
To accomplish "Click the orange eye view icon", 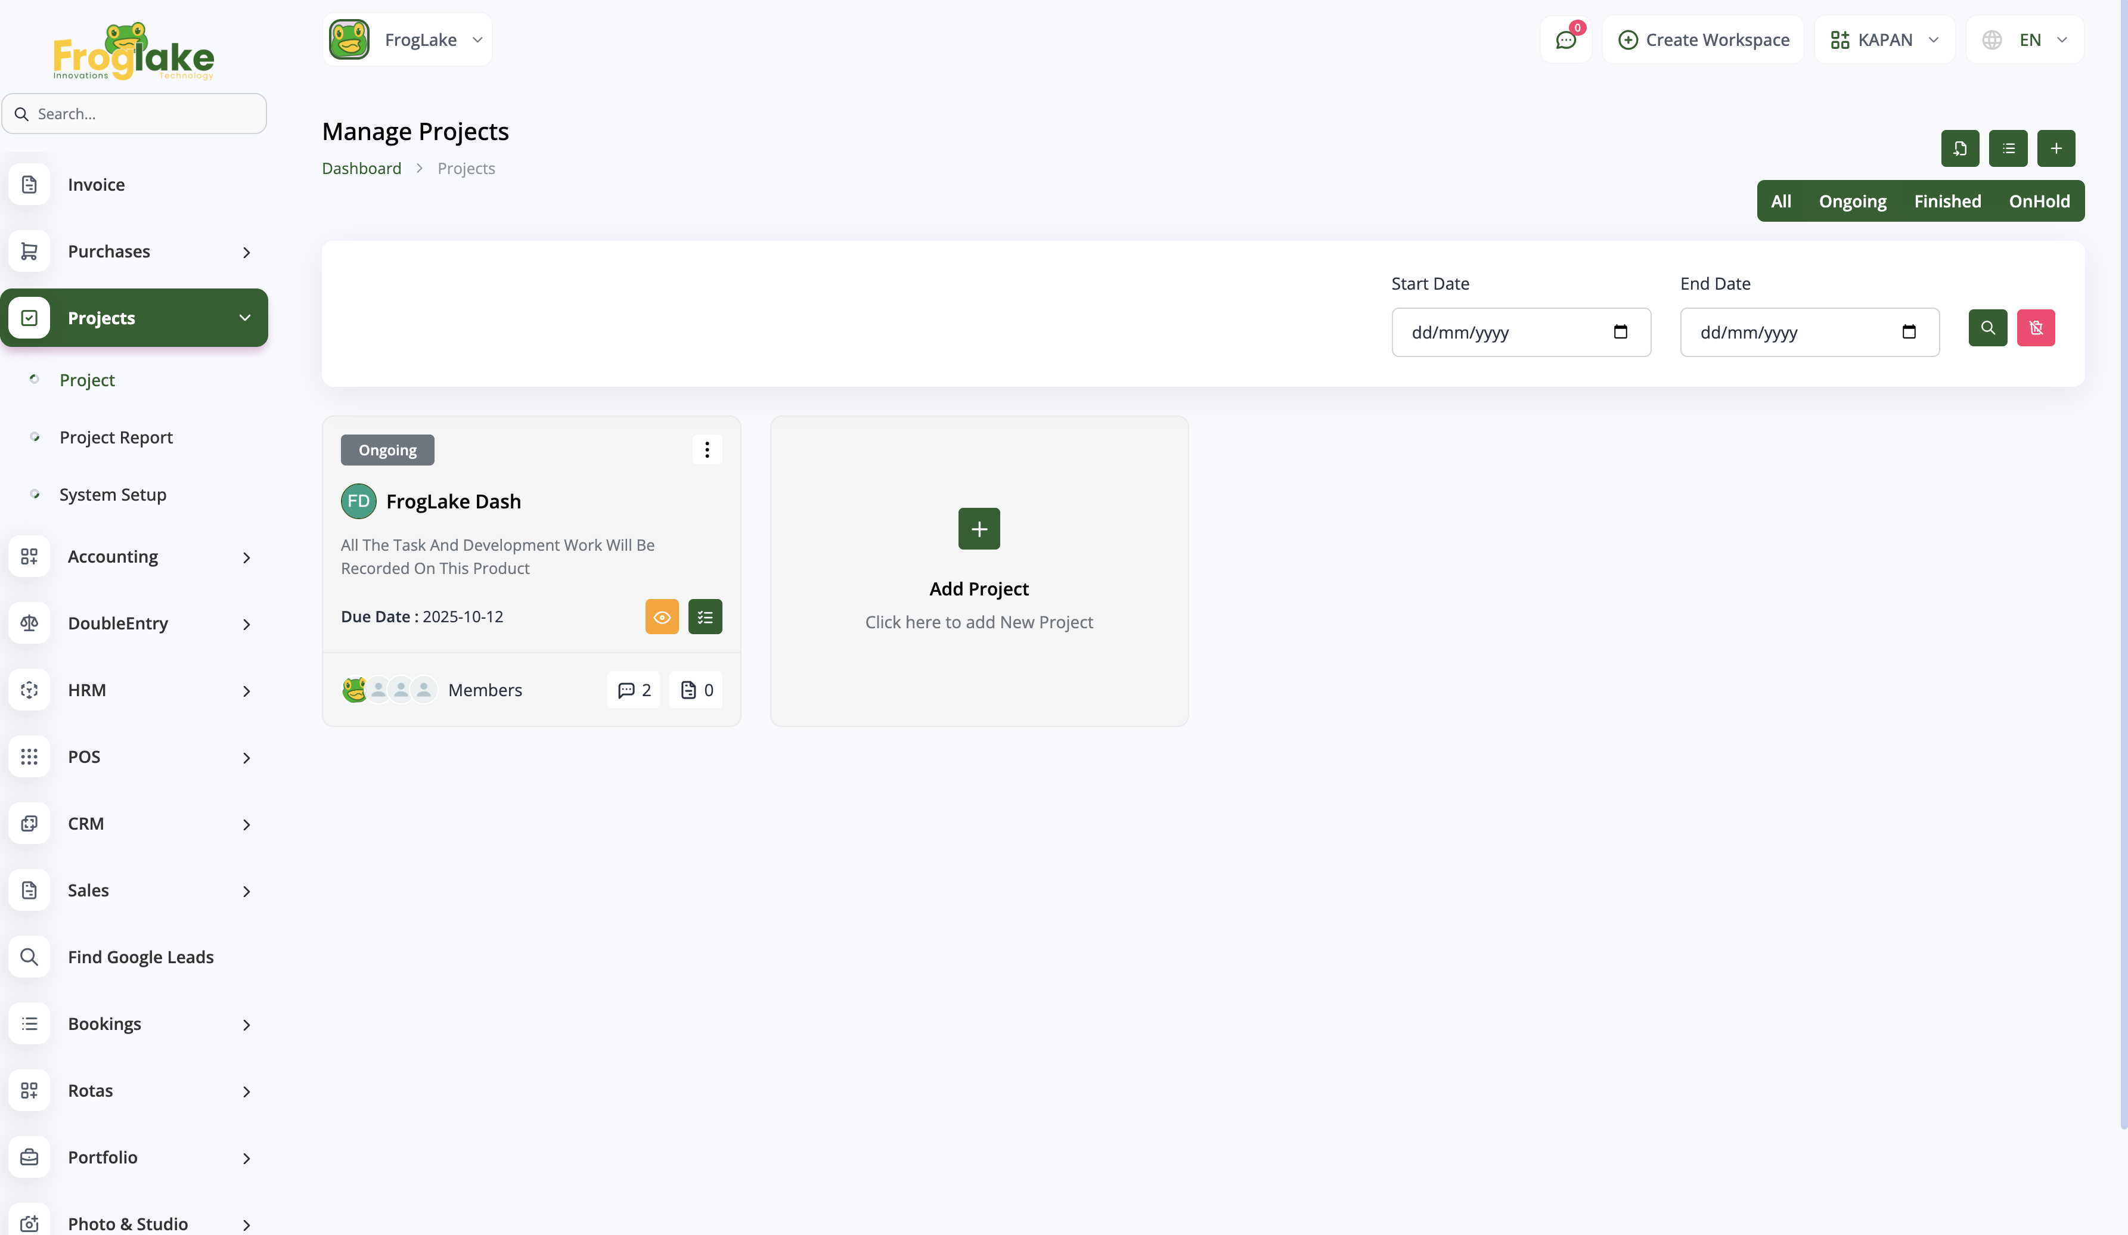I will [x=661, y=617].
